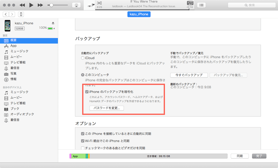Toggle チェックマークのある曲とビデオだけを同期 checkbox

[82, 148]
